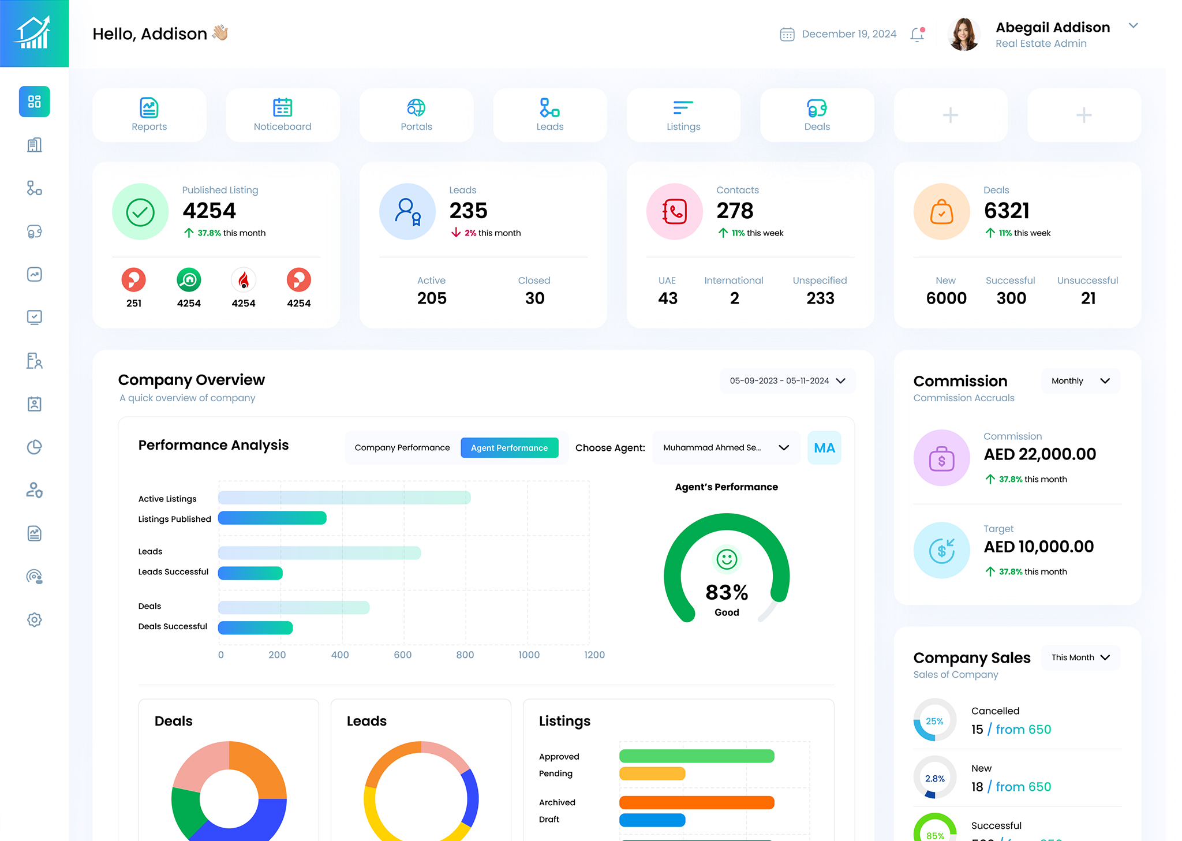Select the green Bayut portal icon
Viewport: 1182px width, 841px height.
tap(189, 281)
